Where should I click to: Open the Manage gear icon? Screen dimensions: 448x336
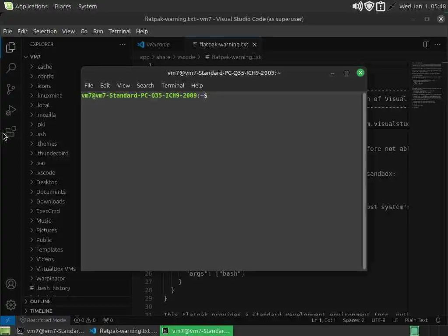pyautogui.click(x=10, y=305)
